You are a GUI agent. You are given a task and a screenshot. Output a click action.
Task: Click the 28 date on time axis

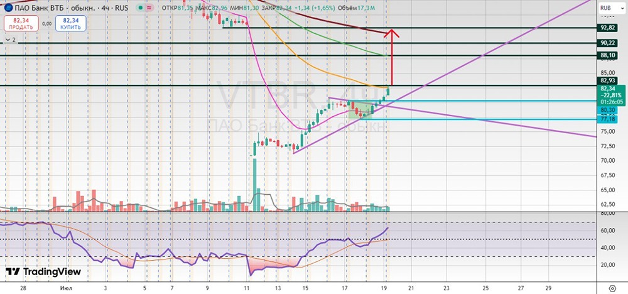tap(23, 288)
